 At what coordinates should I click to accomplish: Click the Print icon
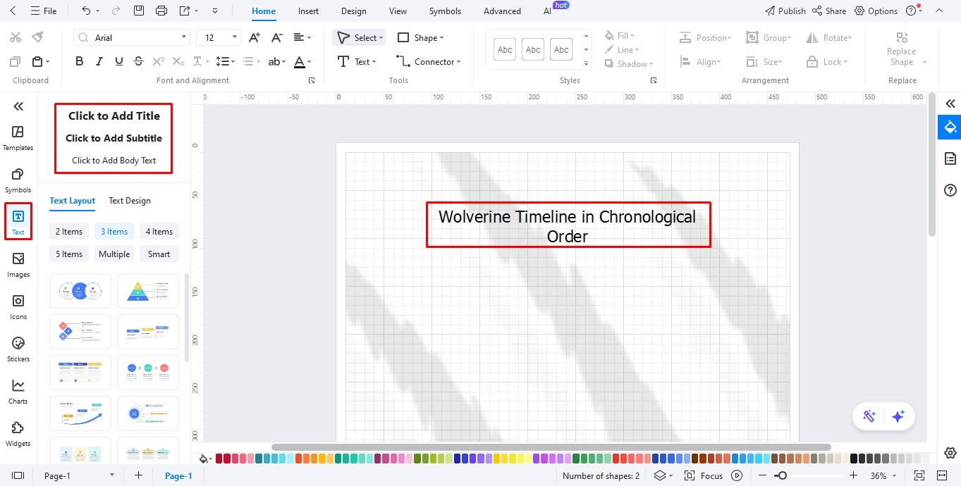161,11
